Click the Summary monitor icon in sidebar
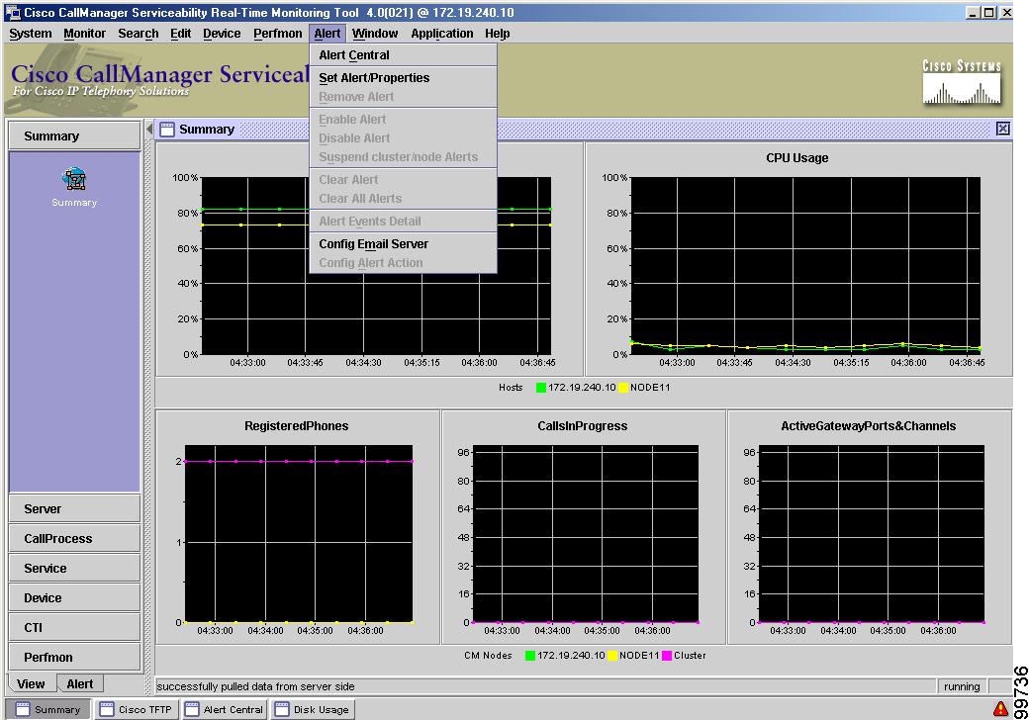Image resolution: width=1030 pixels, height=720 pixels. pos(74,179)
